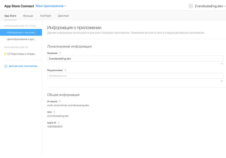Click the Название input field
226x158 pixels.
(x=135, y=59)
